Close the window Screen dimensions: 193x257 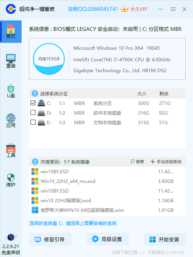pyautogui.click(x=185, y=9)
